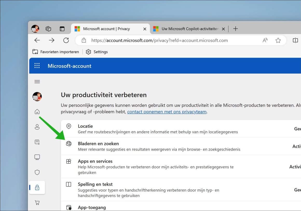
Task: Click the Locatie pin icon
Action: pyautogui.click(x=69, y=126)
